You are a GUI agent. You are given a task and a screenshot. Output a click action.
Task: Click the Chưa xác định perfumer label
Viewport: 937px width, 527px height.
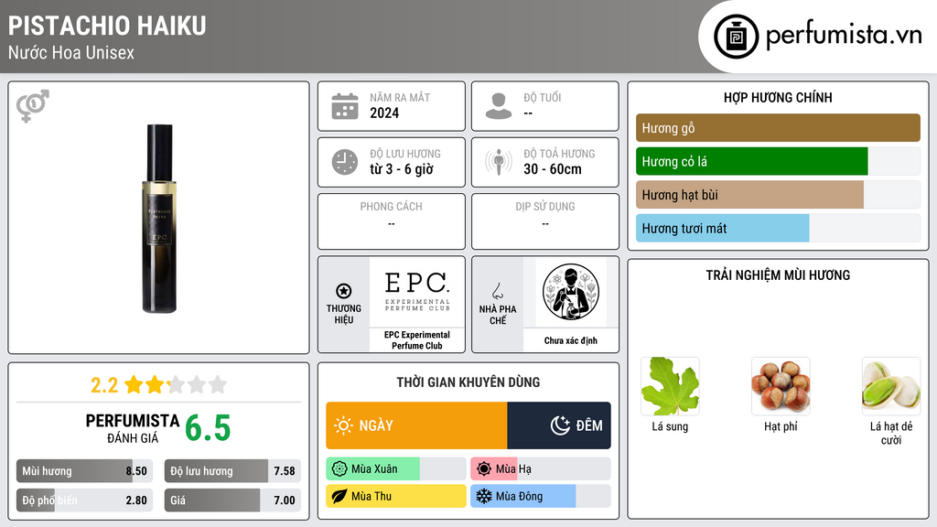[571, 340]
